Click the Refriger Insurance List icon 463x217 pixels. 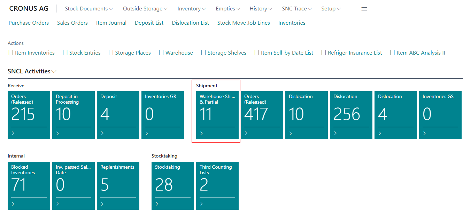pyautogui.click(x=323, y=53)
